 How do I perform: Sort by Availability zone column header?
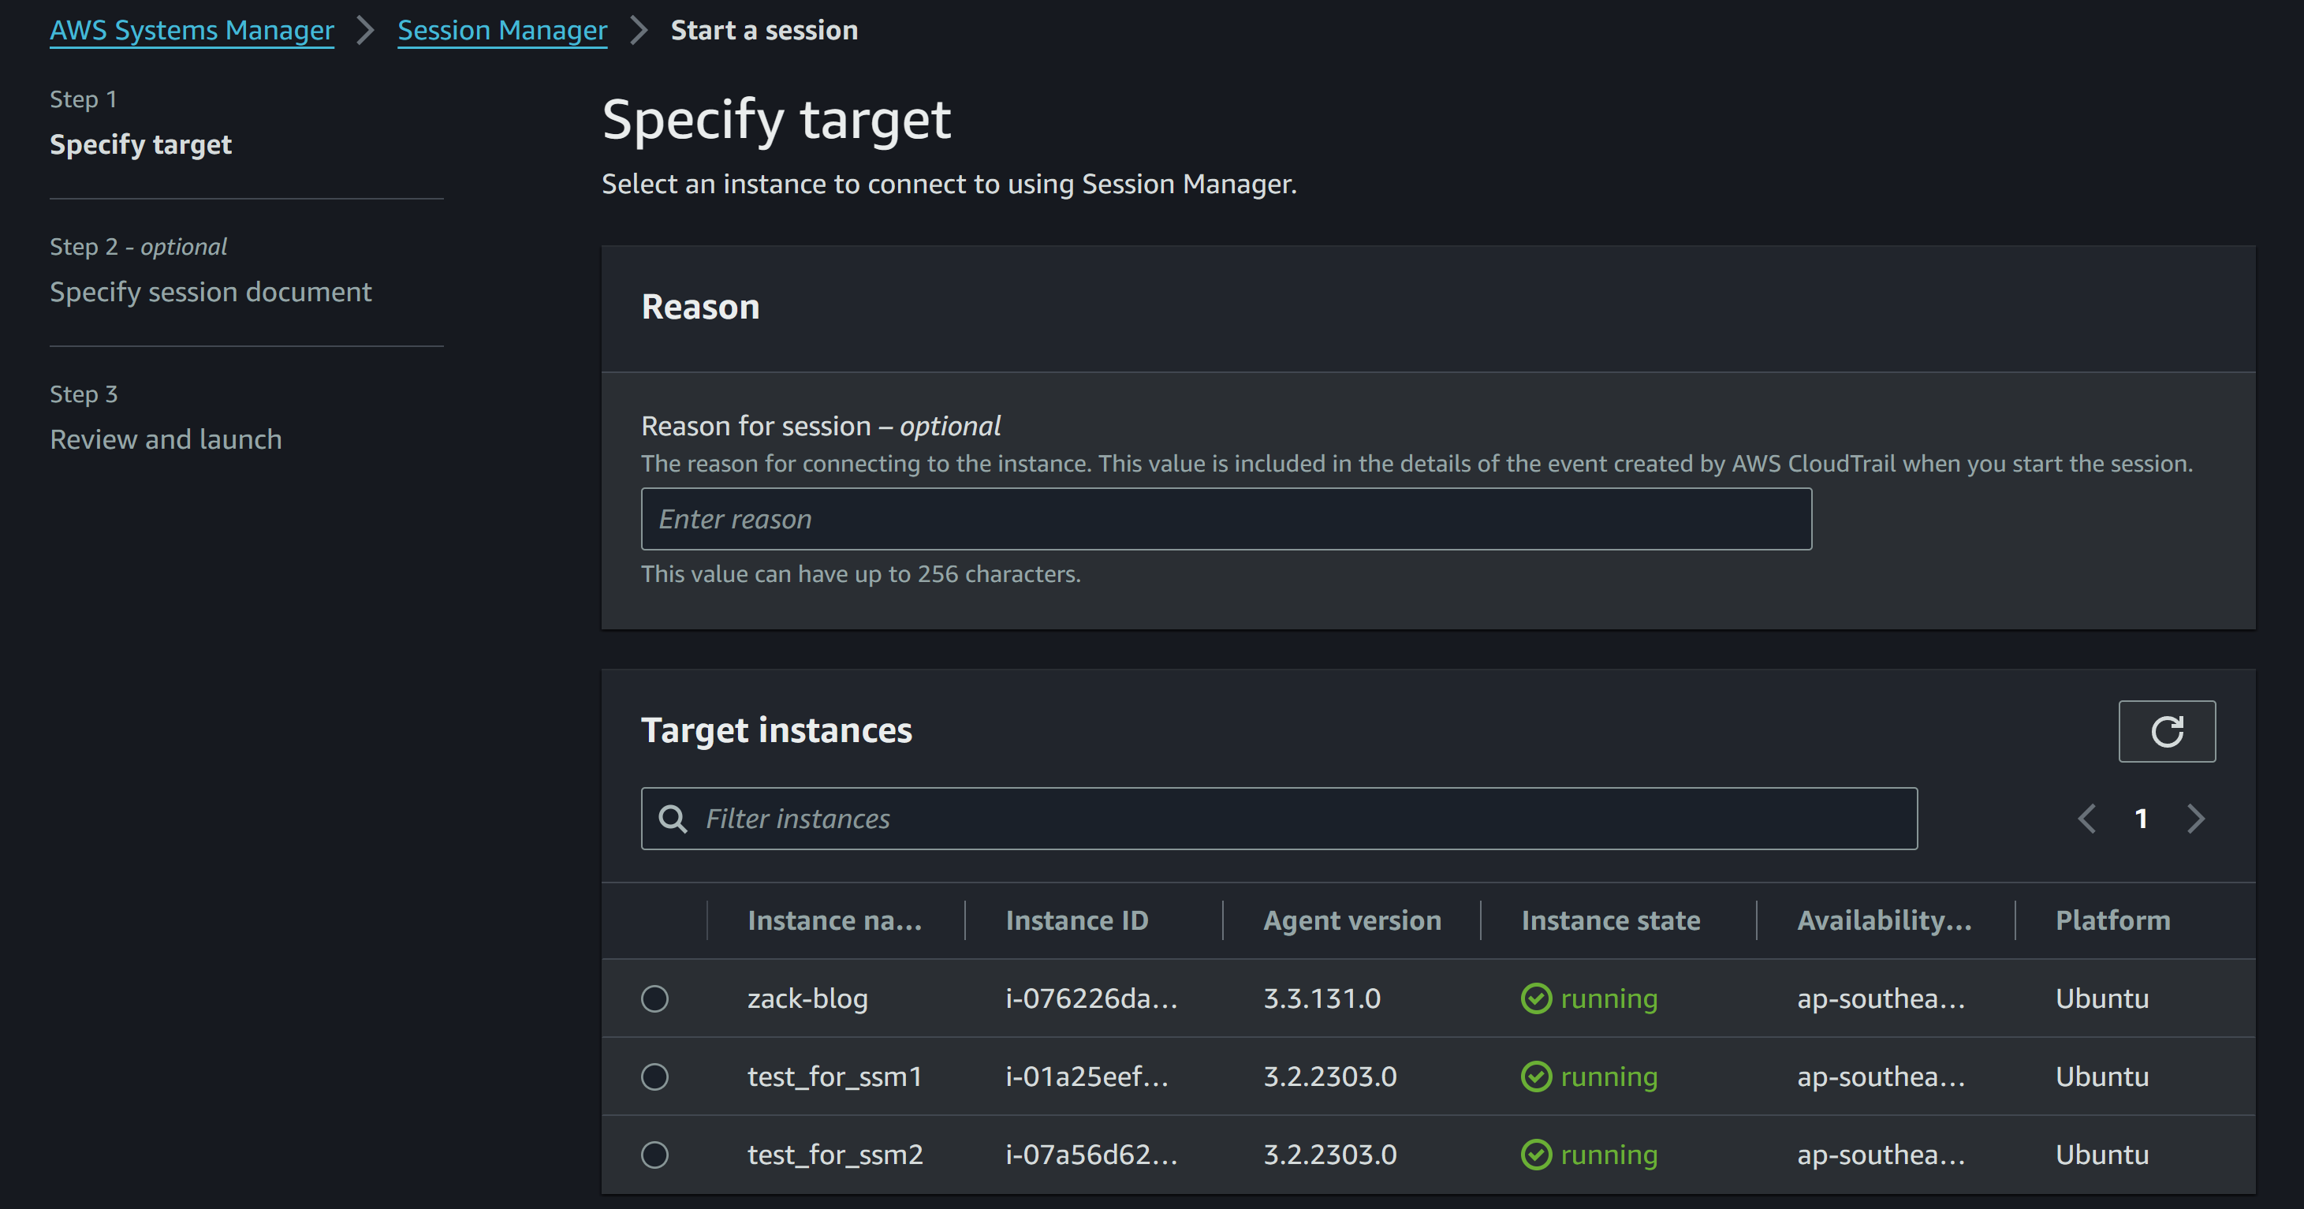[1885, 921]
